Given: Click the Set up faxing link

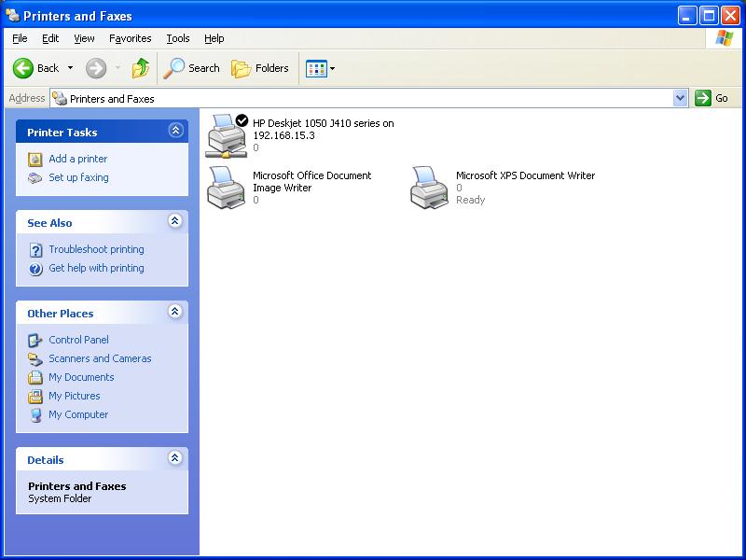Looking at the screenshot, I should (78, 177).
